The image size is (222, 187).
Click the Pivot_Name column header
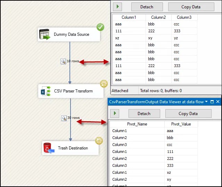pos(137,124)
